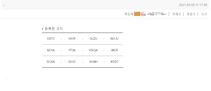Select code segment 62XA
This screenshot has height=91, width=211.
51,50
